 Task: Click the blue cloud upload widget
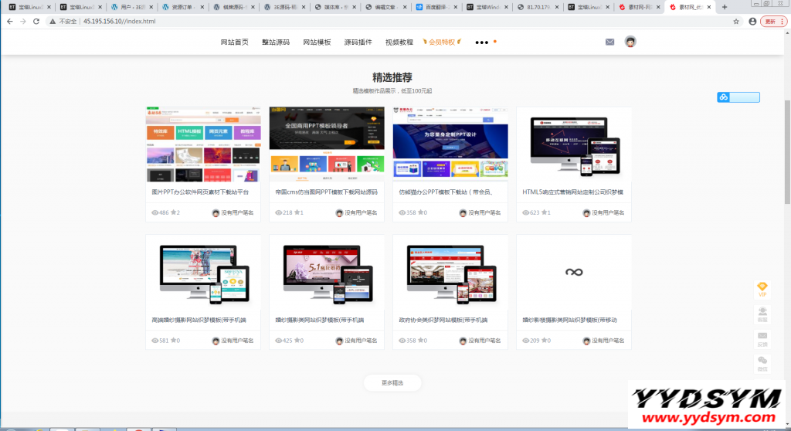click(738, 97)
